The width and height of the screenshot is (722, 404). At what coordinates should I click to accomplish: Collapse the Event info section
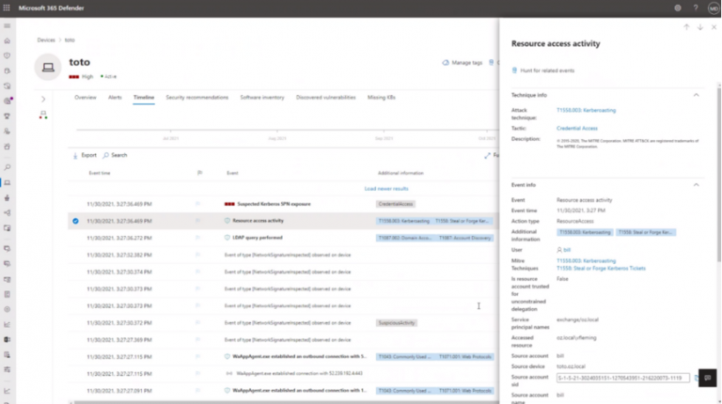696,185
